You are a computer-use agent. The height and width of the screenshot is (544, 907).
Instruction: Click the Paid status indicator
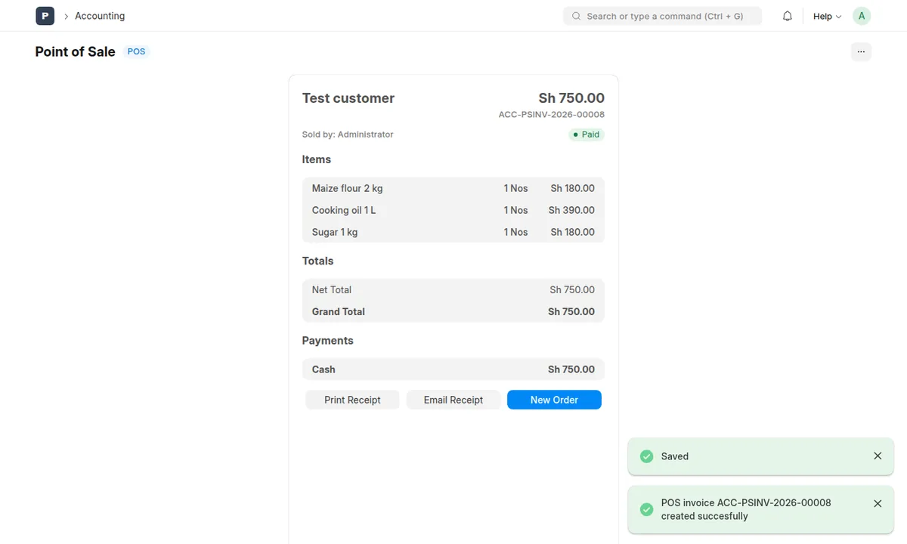pyautogui.click(x=587, y=134)
